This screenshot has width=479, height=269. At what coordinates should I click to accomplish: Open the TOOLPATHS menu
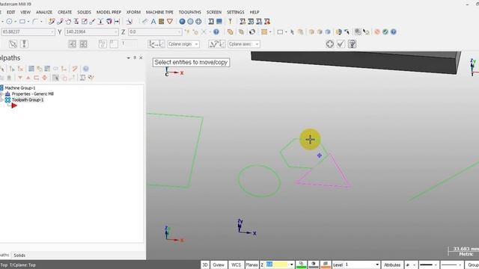pos(189,12)
